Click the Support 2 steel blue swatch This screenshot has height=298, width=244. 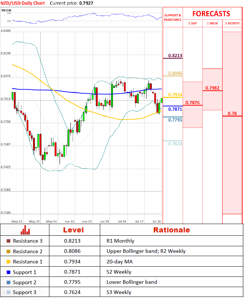tap(9, 282)
